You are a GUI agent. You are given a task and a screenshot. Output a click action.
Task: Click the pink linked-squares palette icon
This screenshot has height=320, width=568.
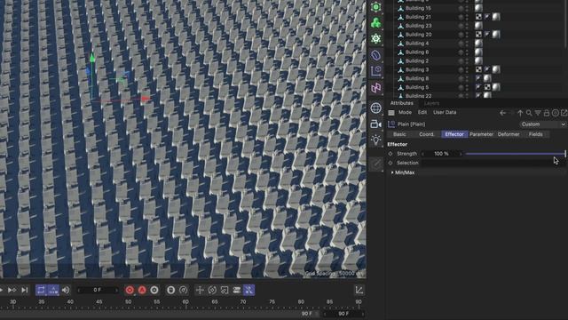pos(376,87)
